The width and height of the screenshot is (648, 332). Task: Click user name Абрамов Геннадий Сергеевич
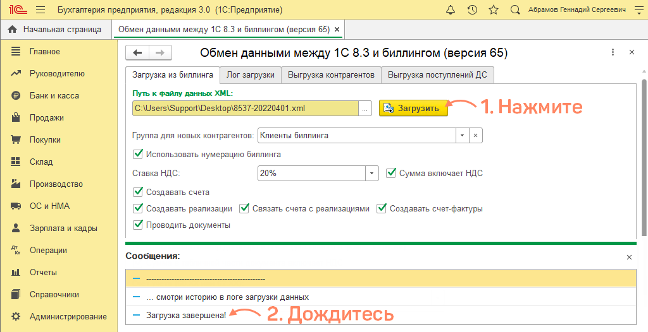click(577, 9)
